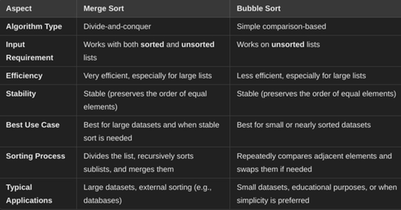401x210 pixels.
Task: Click the Aspect column header
Action: 19,9
